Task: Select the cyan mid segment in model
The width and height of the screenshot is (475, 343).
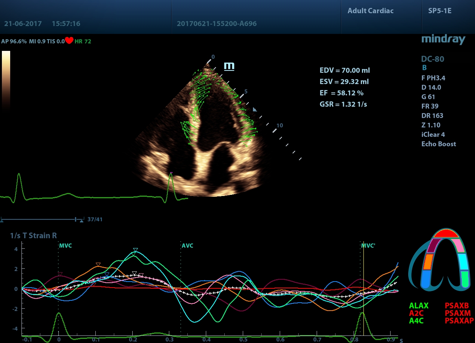Action: (463, 261)
